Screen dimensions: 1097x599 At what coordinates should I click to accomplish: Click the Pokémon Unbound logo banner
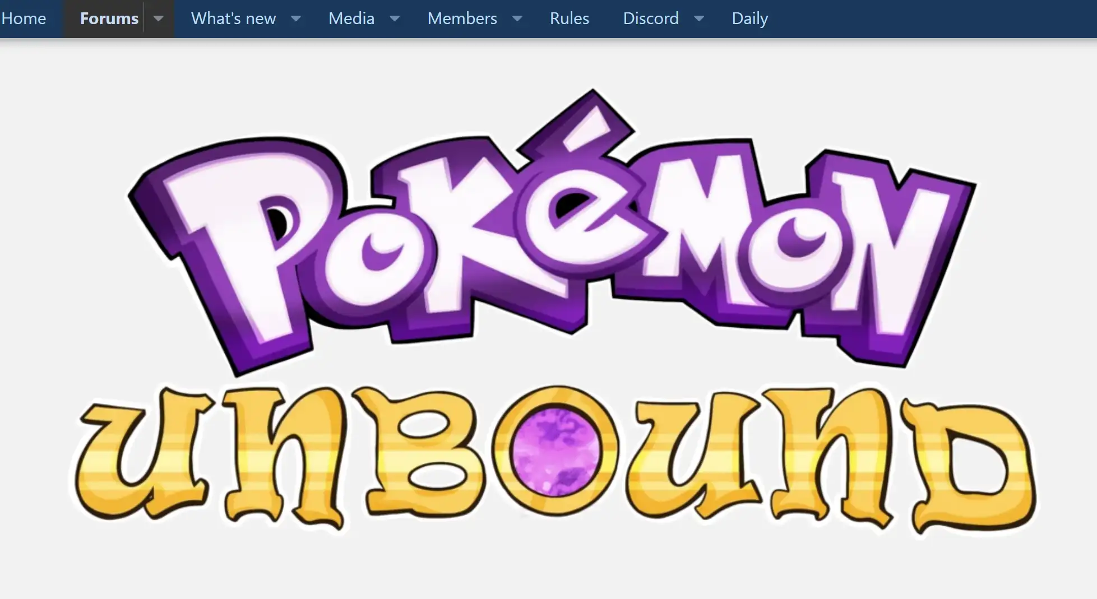[554, 312]
